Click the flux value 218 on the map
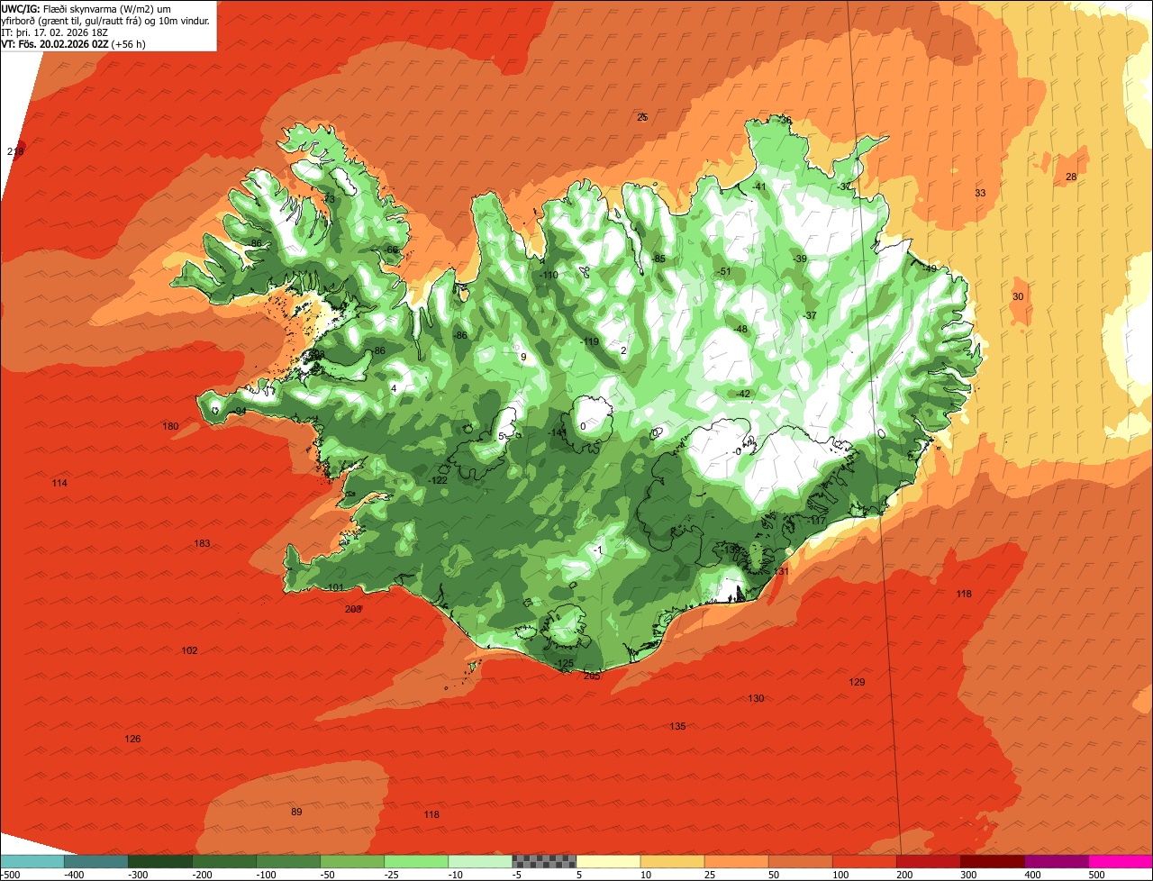The height and width of the screenshot is (881, 1153). click(x=15, y=151)
